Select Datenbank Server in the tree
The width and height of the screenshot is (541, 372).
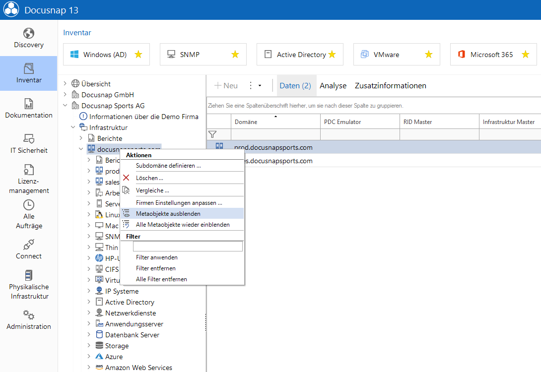(132, 335)
